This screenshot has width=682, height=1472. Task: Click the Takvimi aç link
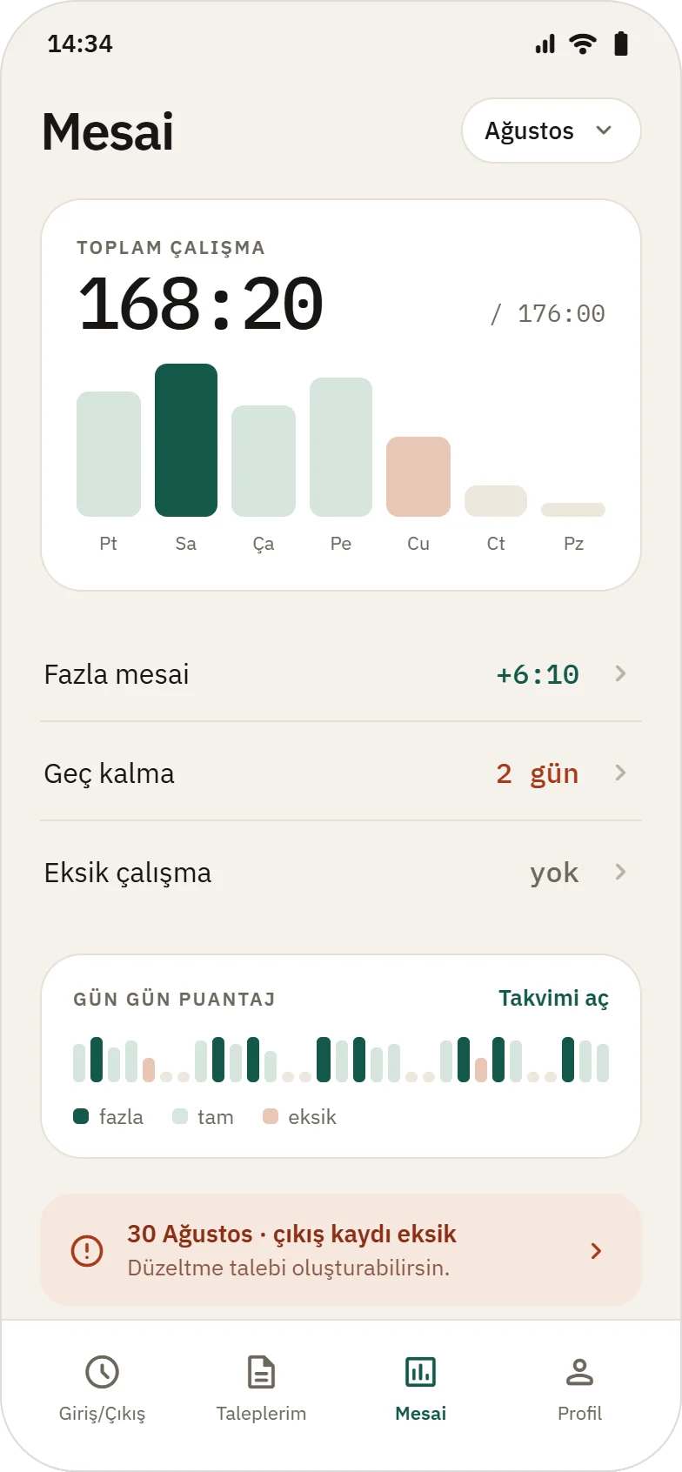pos(553,998)
